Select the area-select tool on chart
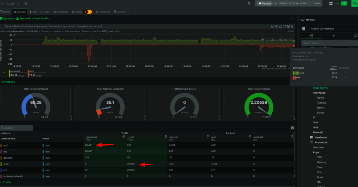358x187 pixels. (267, 40)
